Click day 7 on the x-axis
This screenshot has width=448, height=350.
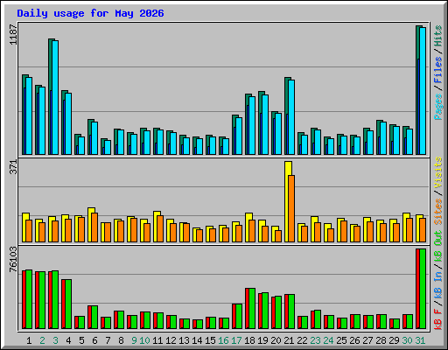[108, 340]
